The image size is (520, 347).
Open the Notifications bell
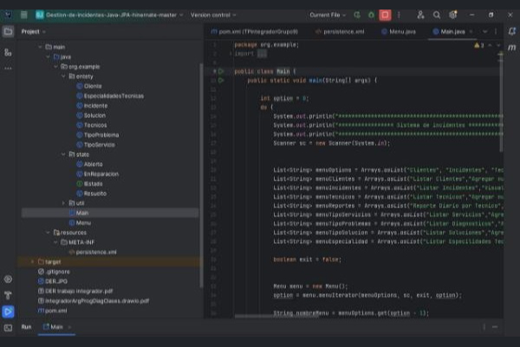[x=511, y=31]
